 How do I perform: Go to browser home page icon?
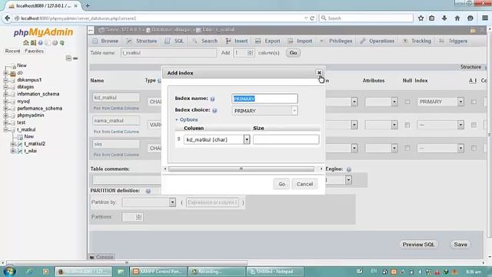[x=457, y=18]
